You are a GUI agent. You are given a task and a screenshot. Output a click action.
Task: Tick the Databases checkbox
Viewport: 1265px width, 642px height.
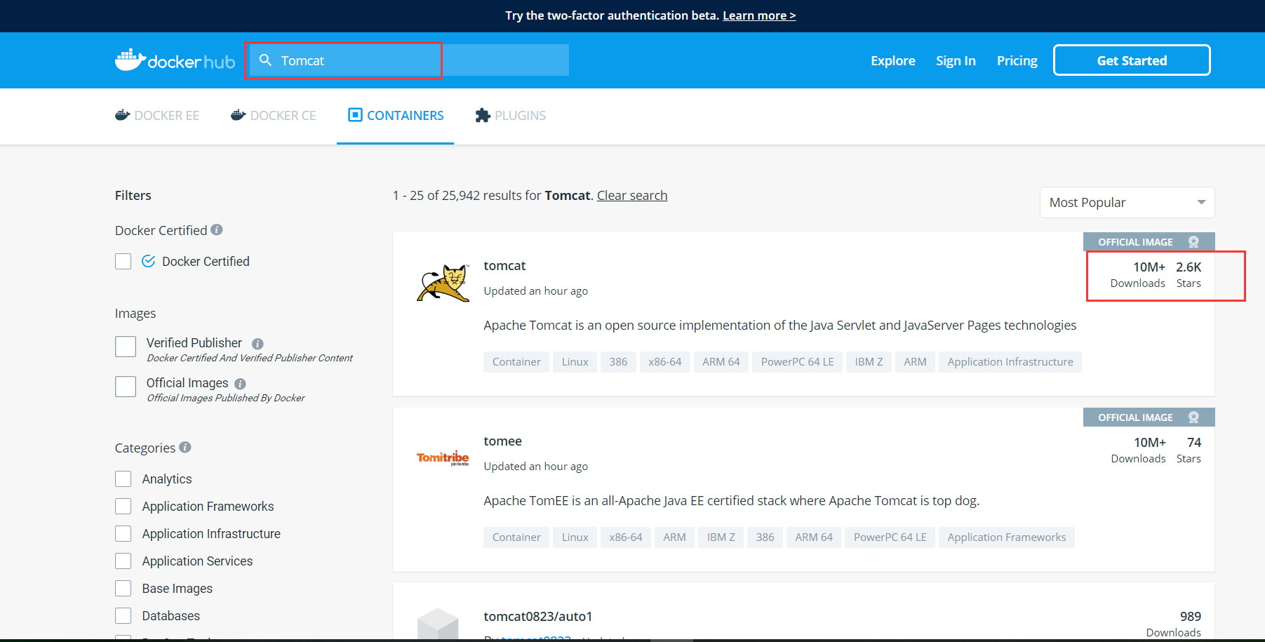[x=123, y=615]
